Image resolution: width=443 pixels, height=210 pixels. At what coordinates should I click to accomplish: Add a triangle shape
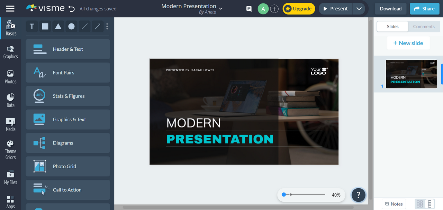tap(58, 26)
